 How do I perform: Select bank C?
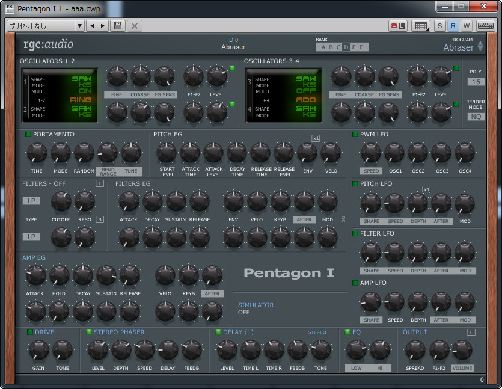coord(338,47)
